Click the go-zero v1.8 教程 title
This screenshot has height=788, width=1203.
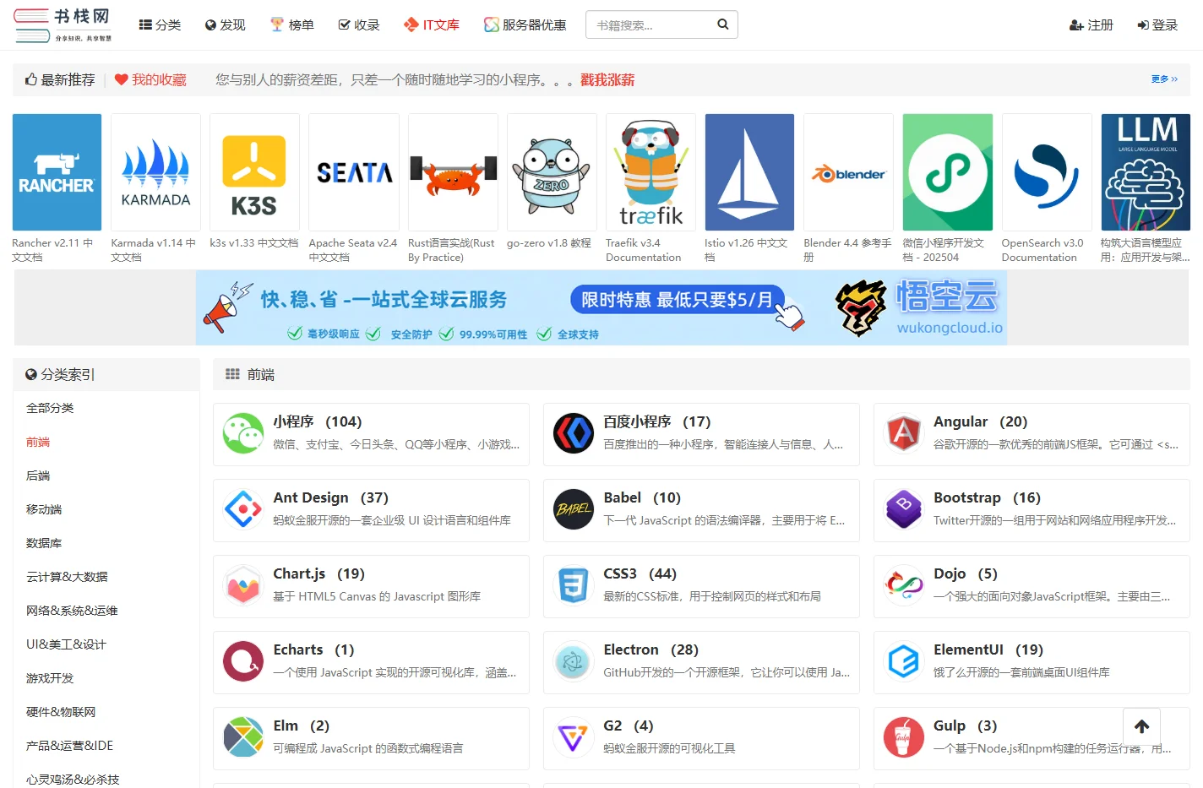(x=549, y=243)
